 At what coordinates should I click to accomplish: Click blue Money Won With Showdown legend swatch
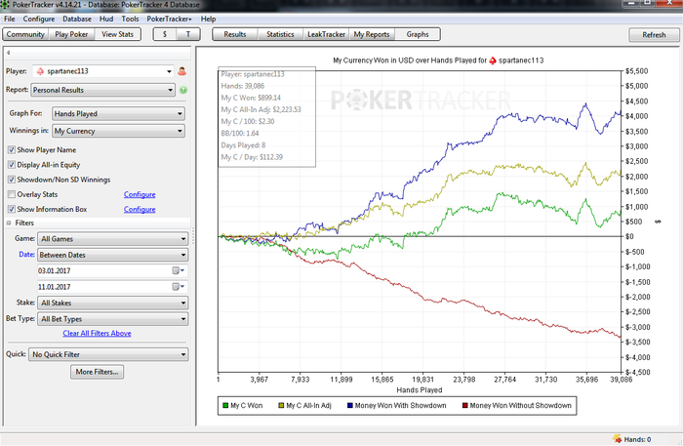[349, 405]
